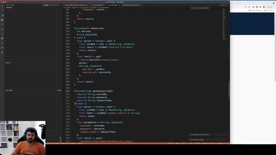Select the Run and Debug activity icon
Viewport: 276px width, 155px height.
tap(2, 20)
